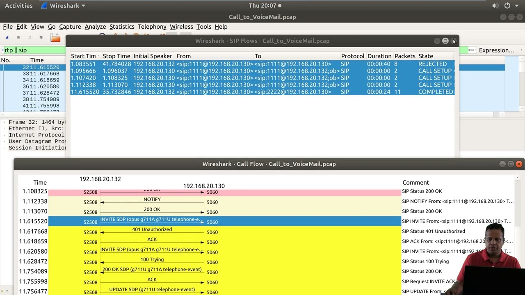Select the INVITE SDP flow at 11.620580
The width and height of the screenshot is (525, 295).
click(x=152, y=251)
